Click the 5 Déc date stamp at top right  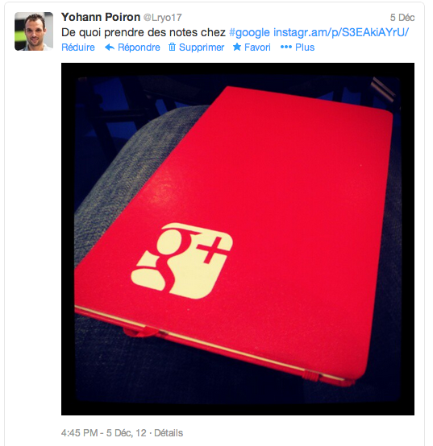[x=402, y=18]
